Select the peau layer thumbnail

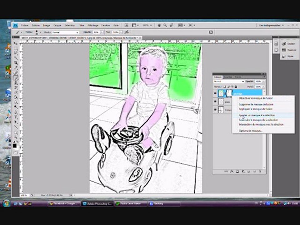pos(221,102)
